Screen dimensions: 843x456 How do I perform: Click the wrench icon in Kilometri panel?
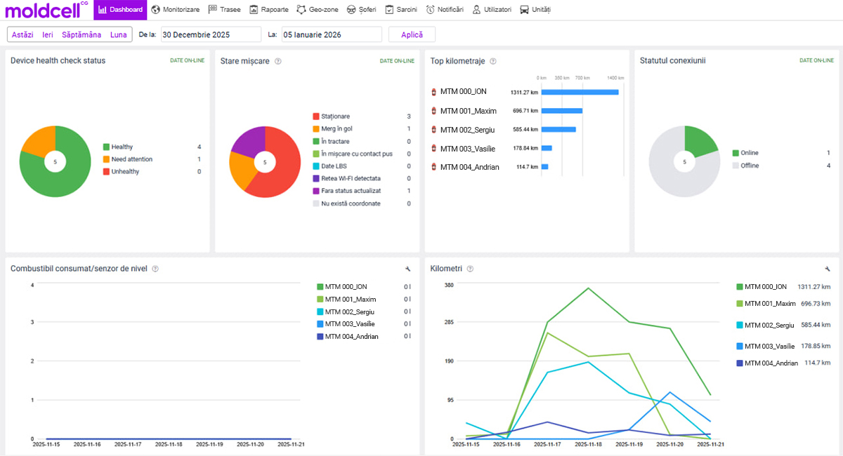[x=828, y=269]
